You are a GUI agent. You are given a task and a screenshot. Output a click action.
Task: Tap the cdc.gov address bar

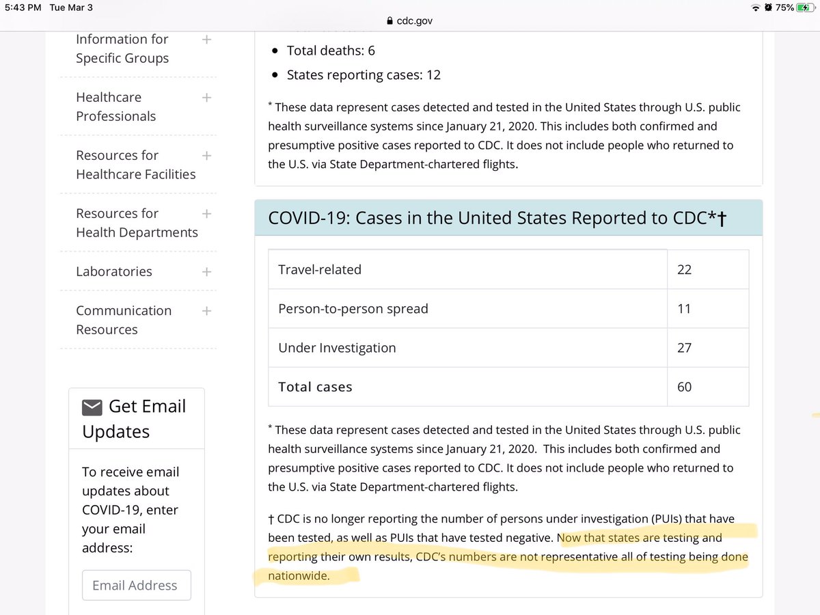[409, 20]
